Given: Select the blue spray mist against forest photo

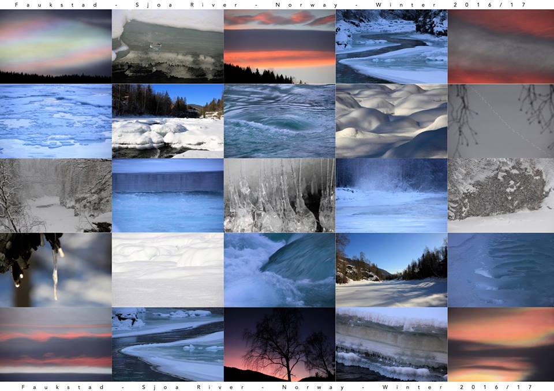Looking at the screenshot, I should click(391, 195).
